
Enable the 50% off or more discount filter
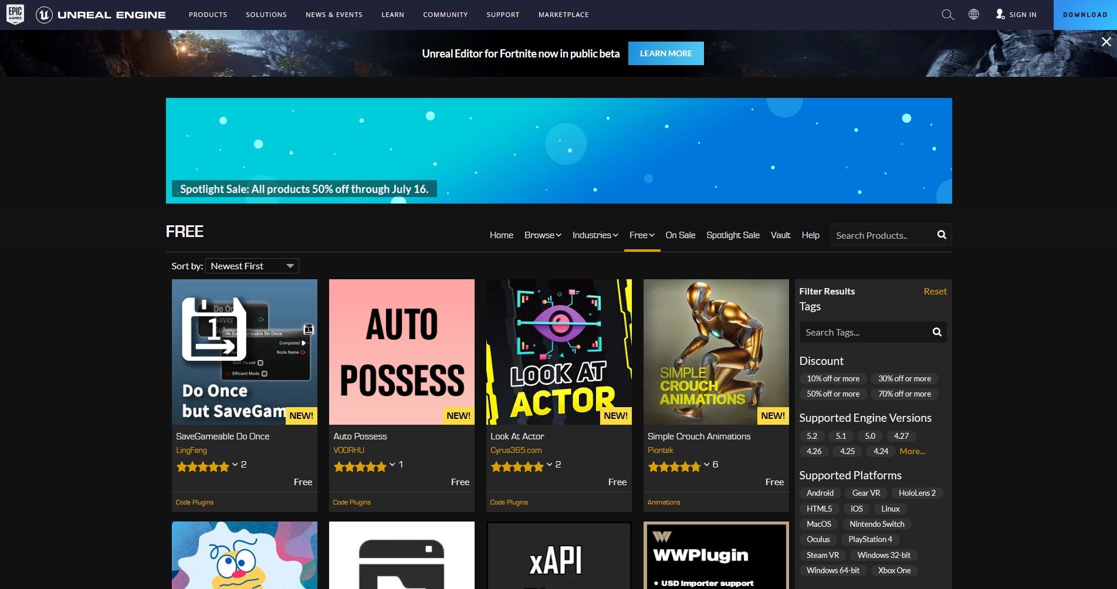tap(832, 394)
